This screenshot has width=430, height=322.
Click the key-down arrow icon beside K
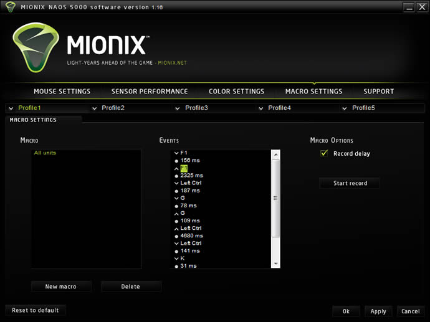tap(176, 258)
